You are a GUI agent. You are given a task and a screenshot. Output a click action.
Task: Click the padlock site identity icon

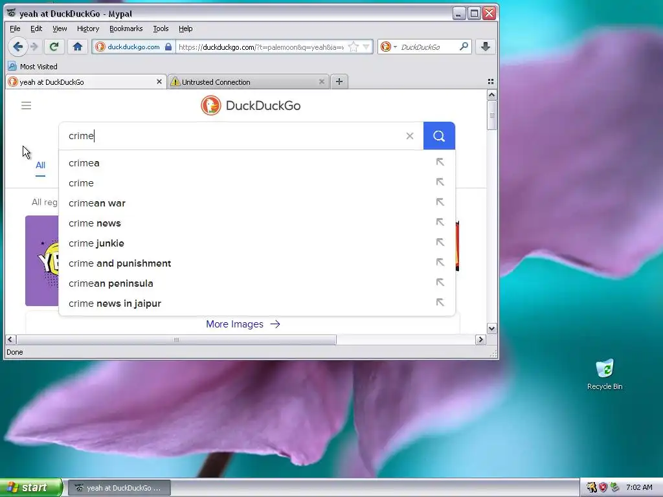point(168,47)
